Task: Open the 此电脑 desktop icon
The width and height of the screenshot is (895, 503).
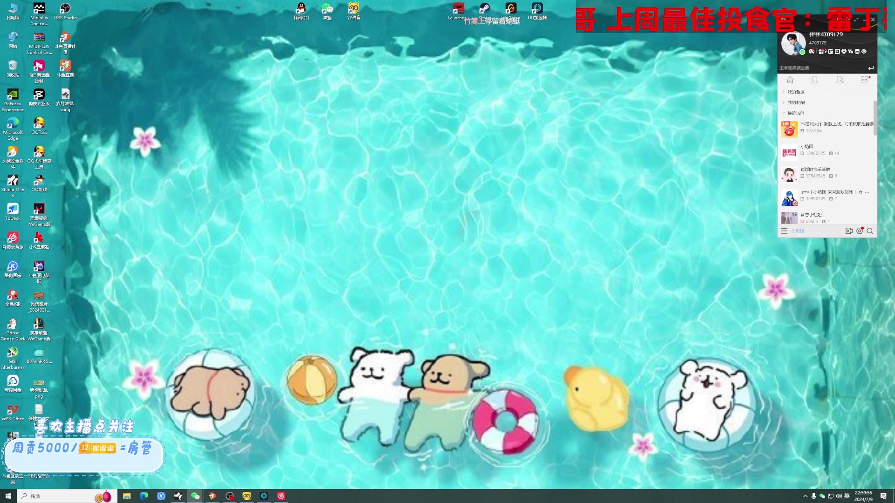Action: tap(13, 12)
